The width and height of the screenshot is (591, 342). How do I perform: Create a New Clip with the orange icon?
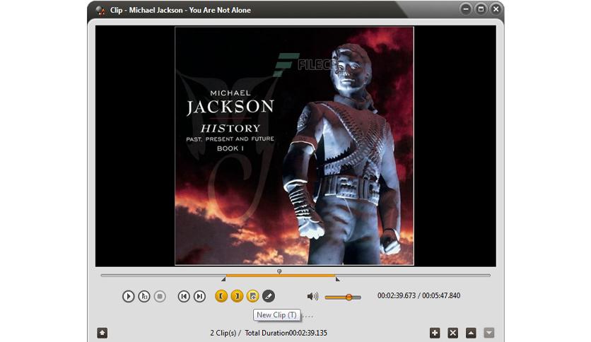(252, 297)
